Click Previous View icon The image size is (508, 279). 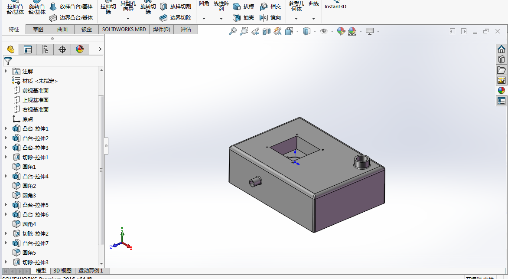pyautogui.click(x=255, y=31)
